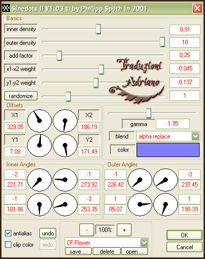Enable the clip color checkbox
Screen dimensions: 205x259
[x=8, y=244]
